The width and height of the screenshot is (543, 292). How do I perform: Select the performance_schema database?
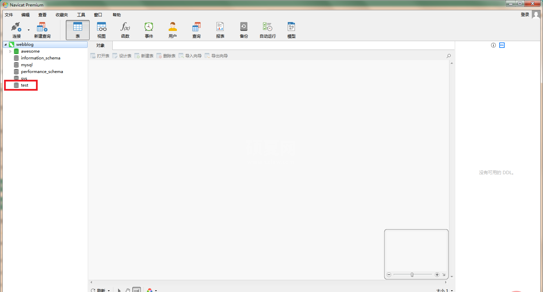tap(42, 72)
